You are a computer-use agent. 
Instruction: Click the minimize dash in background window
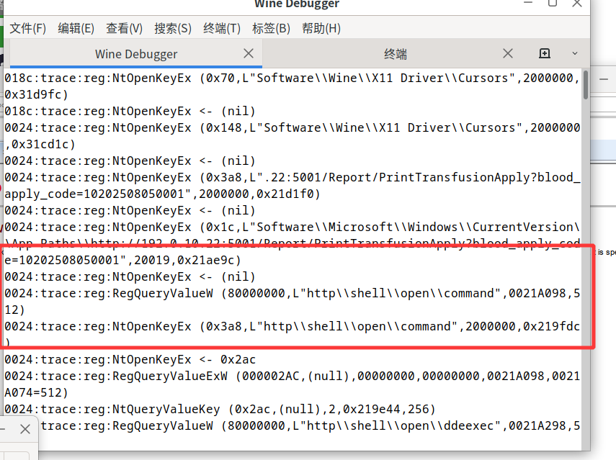[x=604, y=80]
